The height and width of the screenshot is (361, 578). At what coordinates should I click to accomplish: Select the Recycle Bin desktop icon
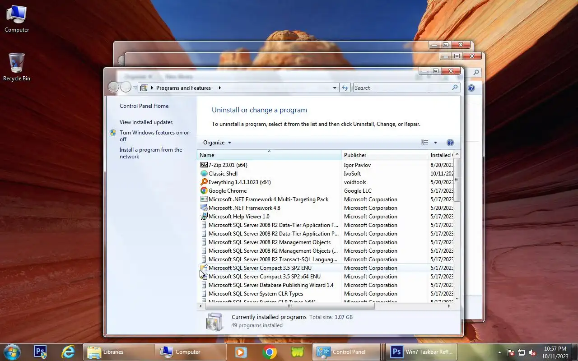tap(17, 67)
